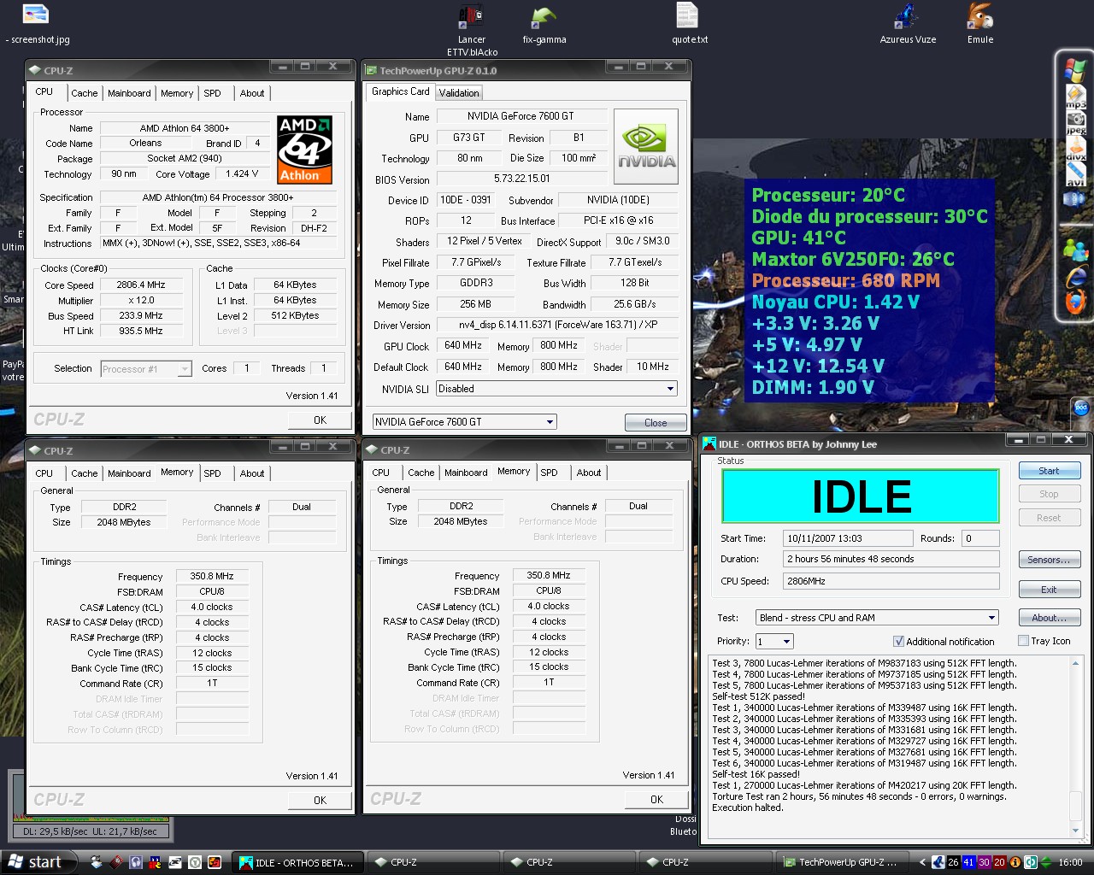Open the divx icon in side dock
The image size is (1094, 875).
(1075, 149)
